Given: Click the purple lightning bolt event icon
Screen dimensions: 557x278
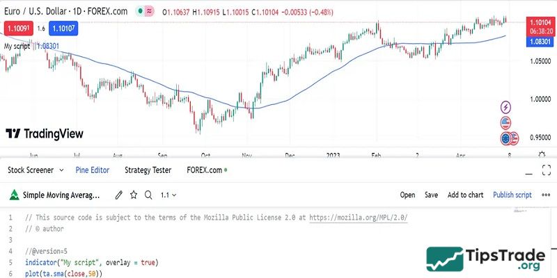Looking at the screenshot, I should click(506, 107).
